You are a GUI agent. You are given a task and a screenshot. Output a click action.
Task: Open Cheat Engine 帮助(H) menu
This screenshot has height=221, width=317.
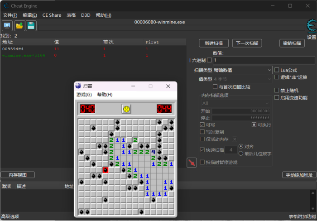click(103, 15)
